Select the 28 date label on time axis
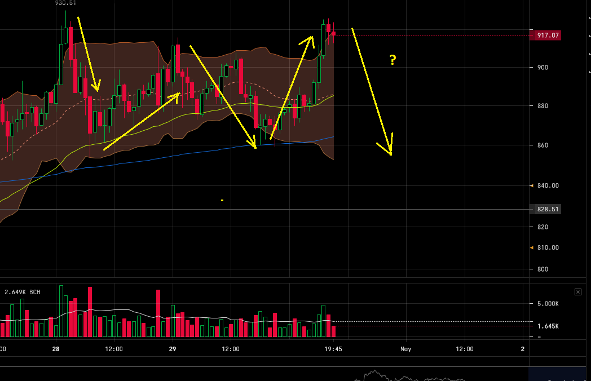 [56, 349]
